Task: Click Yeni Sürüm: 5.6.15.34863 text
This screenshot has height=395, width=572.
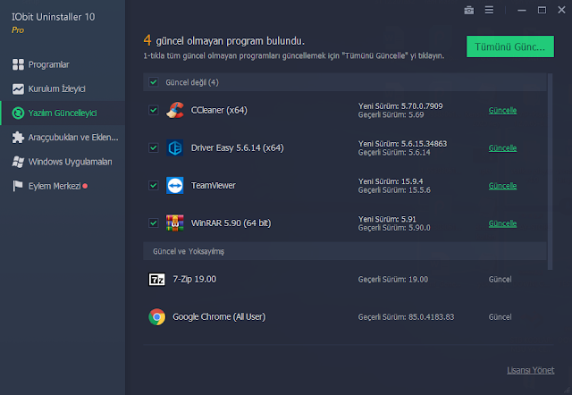Action: [x=402, y=144]
